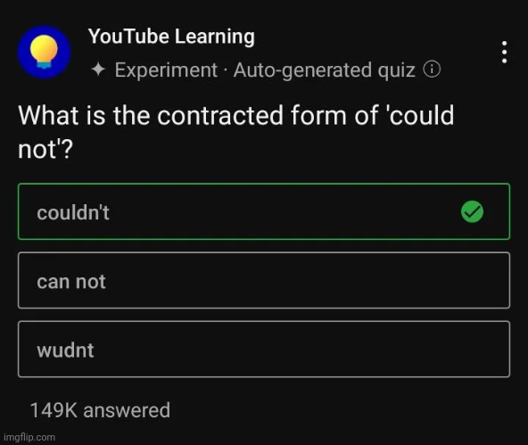The width and height of the screenshot is (528, 445).
Task: Choose the 'can not' answer option
Action: coord(264,280)
